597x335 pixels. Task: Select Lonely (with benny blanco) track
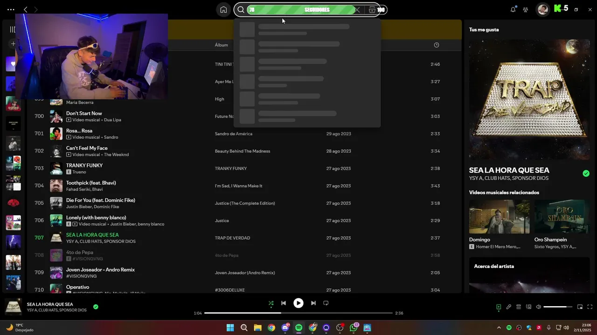tap(96, 217)
